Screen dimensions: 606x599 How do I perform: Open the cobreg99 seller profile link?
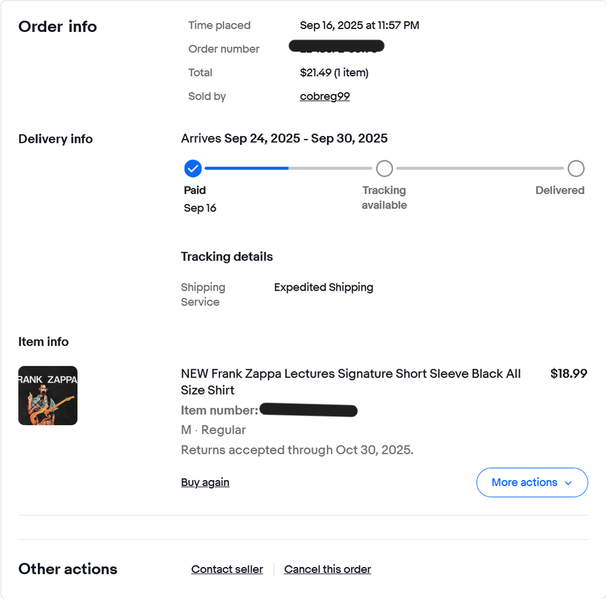[x=325, y=96]
